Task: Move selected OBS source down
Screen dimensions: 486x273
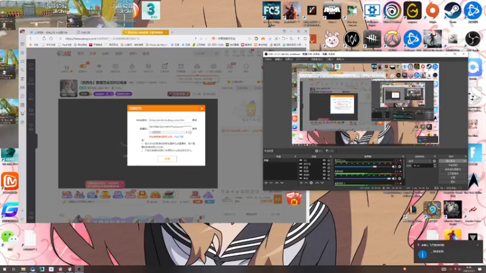Action: (x=323, y=183)
